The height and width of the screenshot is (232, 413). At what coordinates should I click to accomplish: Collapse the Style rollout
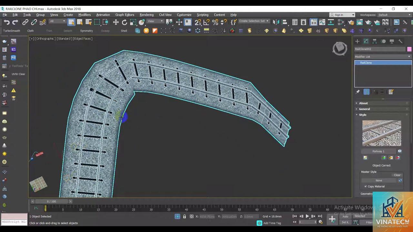(382, 115)
